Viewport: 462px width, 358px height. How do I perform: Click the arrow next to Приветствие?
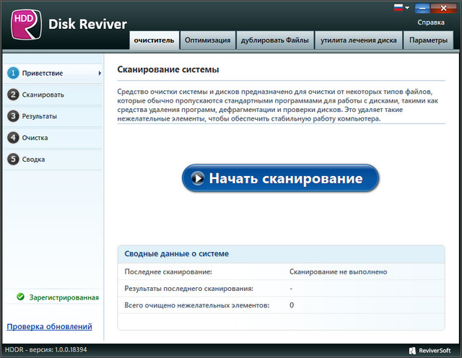pos(100,73)
